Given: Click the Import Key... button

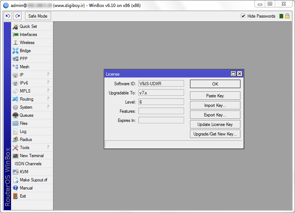Looking at the screenshot, I should click(215, 105).
